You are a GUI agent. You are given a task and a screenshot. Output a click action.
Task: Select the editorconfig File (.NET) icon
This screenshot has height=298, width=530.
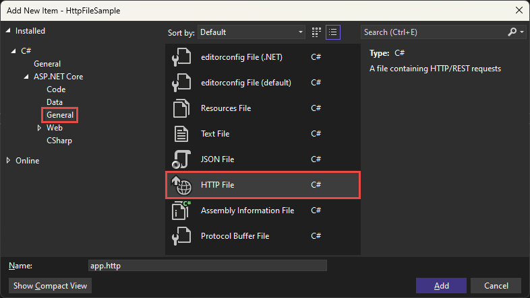click(x=181, y=57)
